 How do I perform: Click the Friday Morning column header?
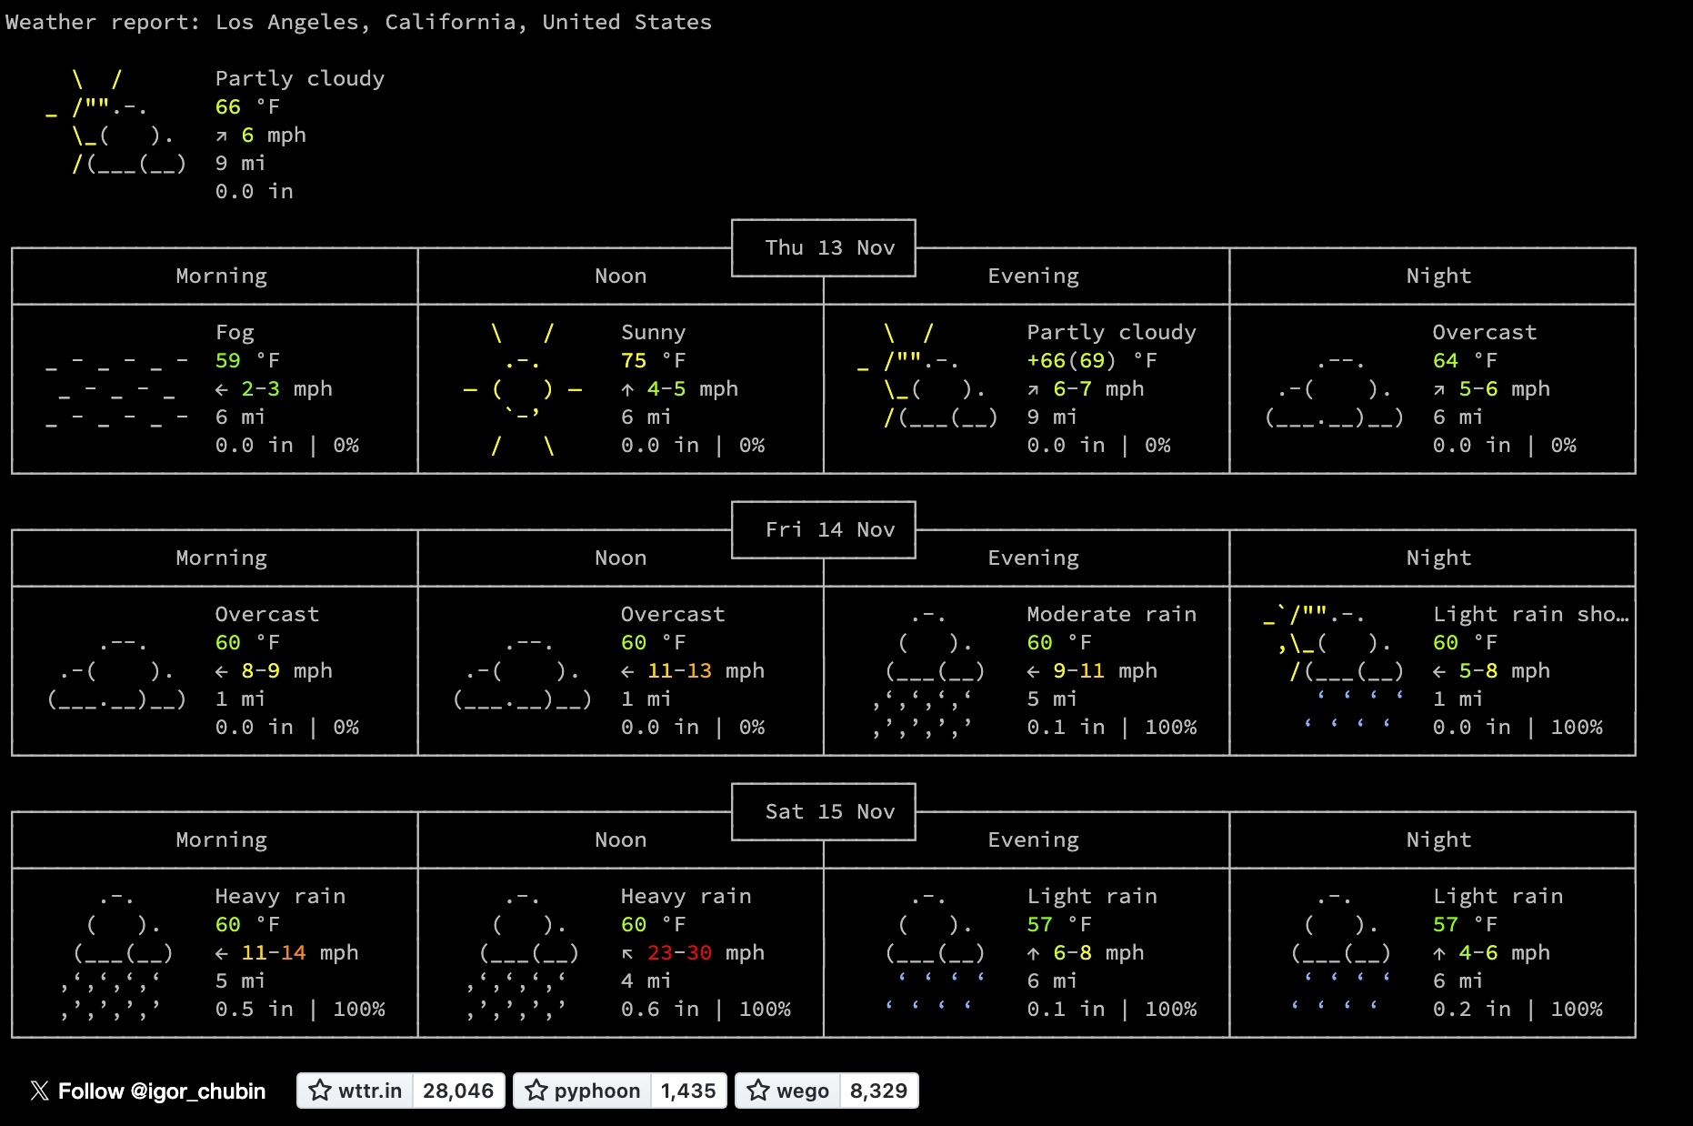[x=222, y=558]
